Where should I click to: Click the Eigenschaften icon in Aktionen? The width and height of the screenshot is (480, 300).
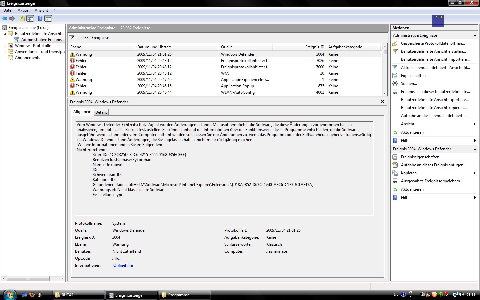tap(395, 76)
